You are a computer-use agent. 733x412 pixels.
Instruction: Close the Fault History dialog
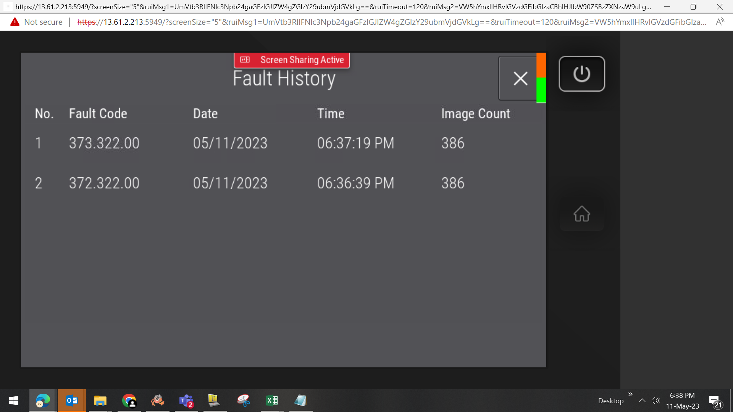point(520,79)
